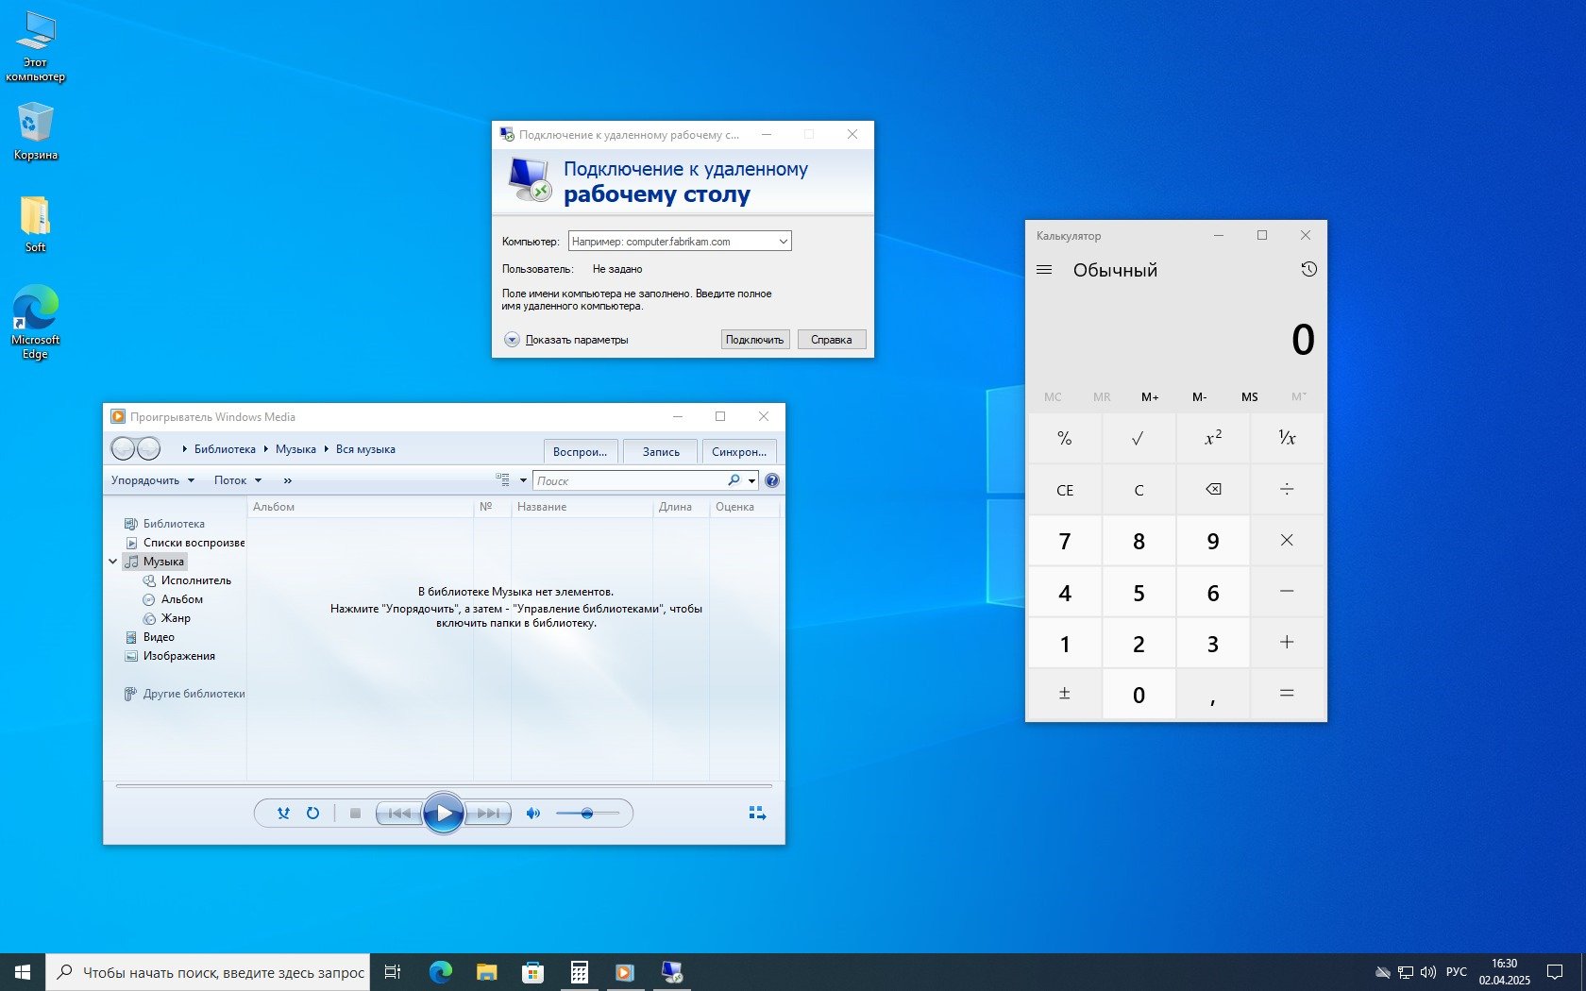The image size is (1586, 991).
Task: Expand Show Options in Remote Desktop dialog
Action: (512, 340)
